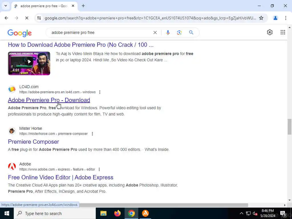This screenshot has width=292, height=219.
Task: Open Chrome three-dot menu
Action: tap(285, 18)
